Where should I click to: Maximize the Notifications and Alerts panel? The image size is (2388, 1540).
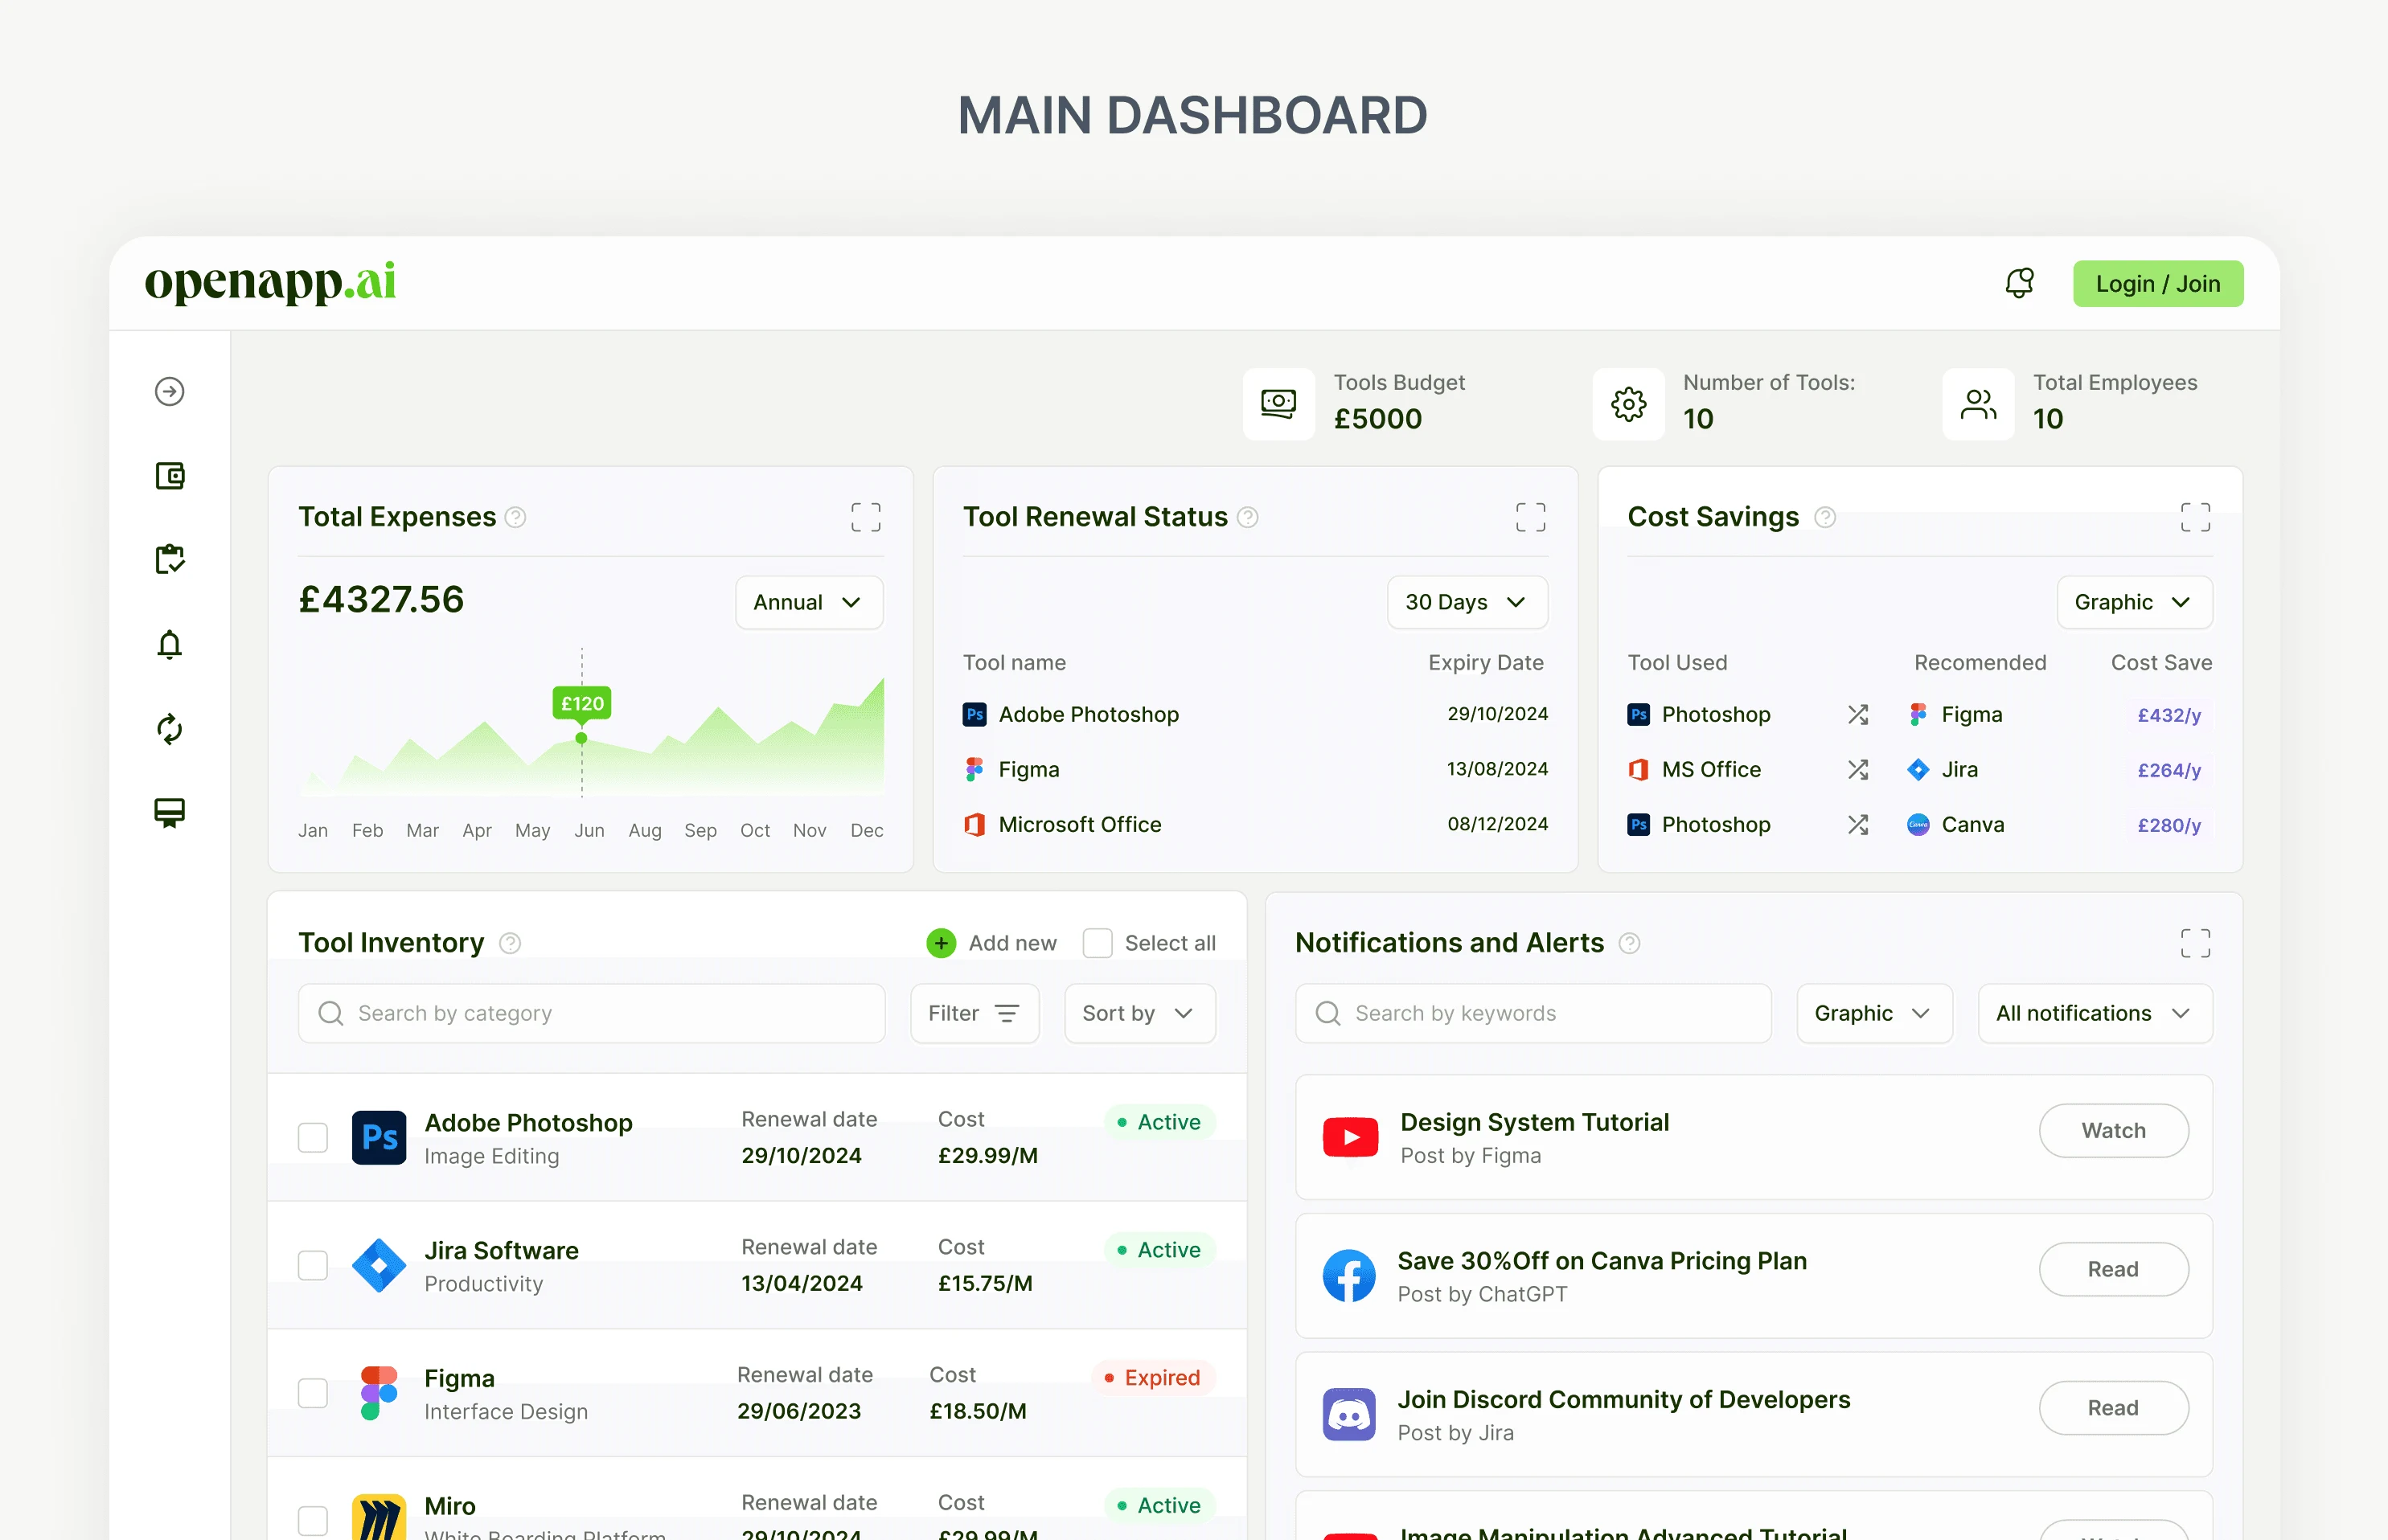2195,943
